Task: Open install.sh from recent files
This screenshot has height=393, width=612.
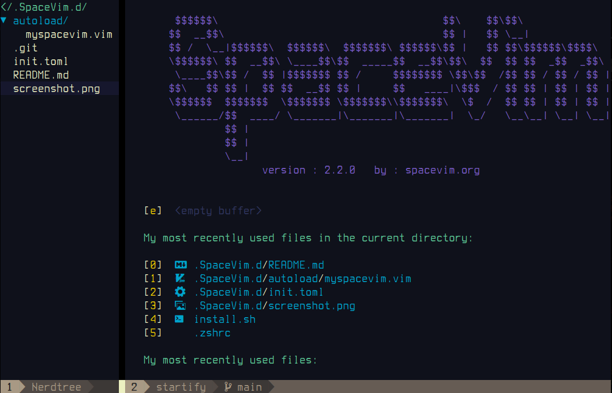Action: point(225,319)
